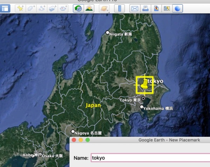
Task: Click the yellow pushpin placemark on map
Action: (145, 84)
